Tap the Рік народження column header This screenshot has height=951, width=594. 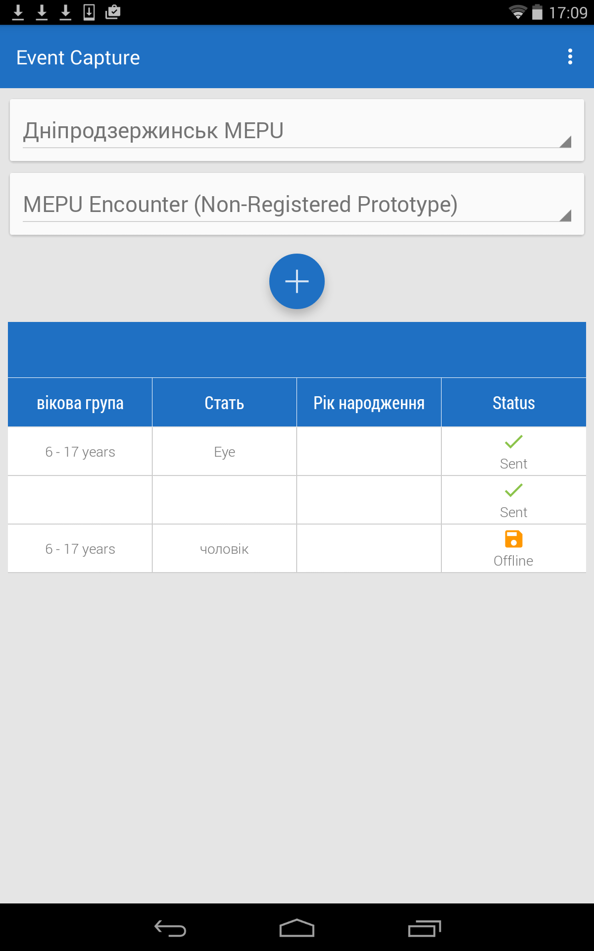point(369,403)
